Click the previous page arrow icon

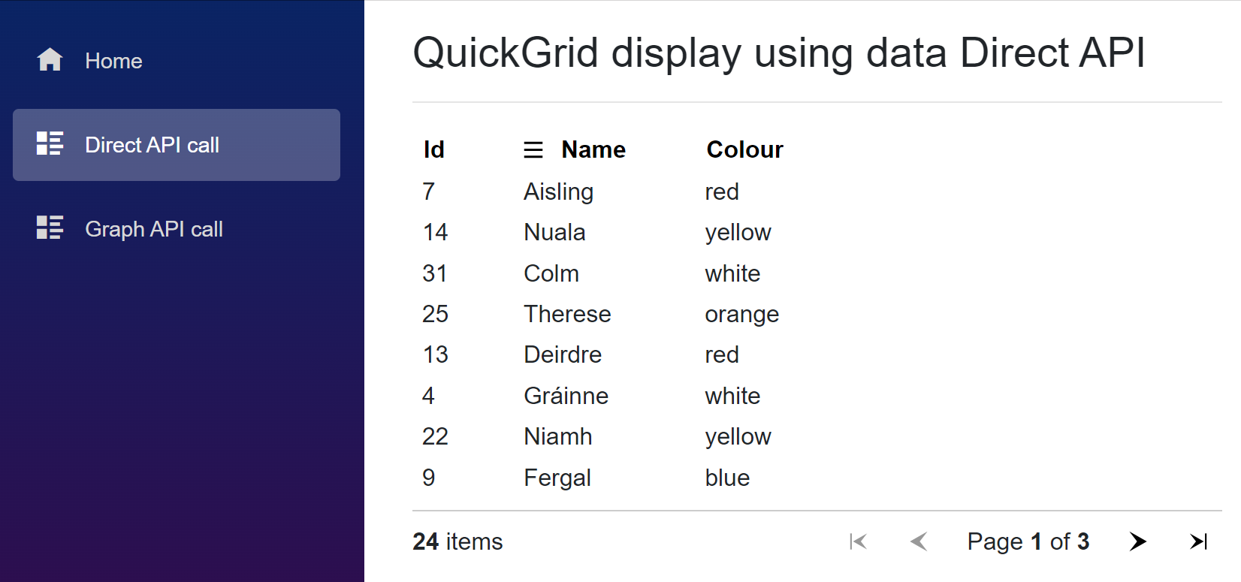(919, 541)
